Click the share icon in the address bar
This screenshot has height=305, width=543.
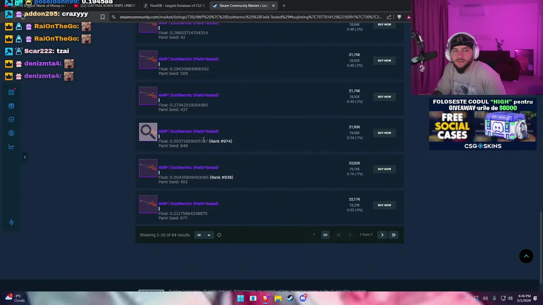click(x=389, y=17)
